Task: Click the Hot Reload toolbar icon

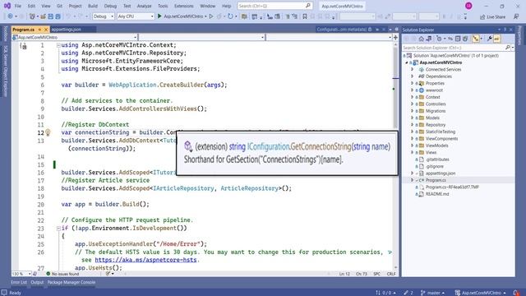Action: [x=230, y=16]
